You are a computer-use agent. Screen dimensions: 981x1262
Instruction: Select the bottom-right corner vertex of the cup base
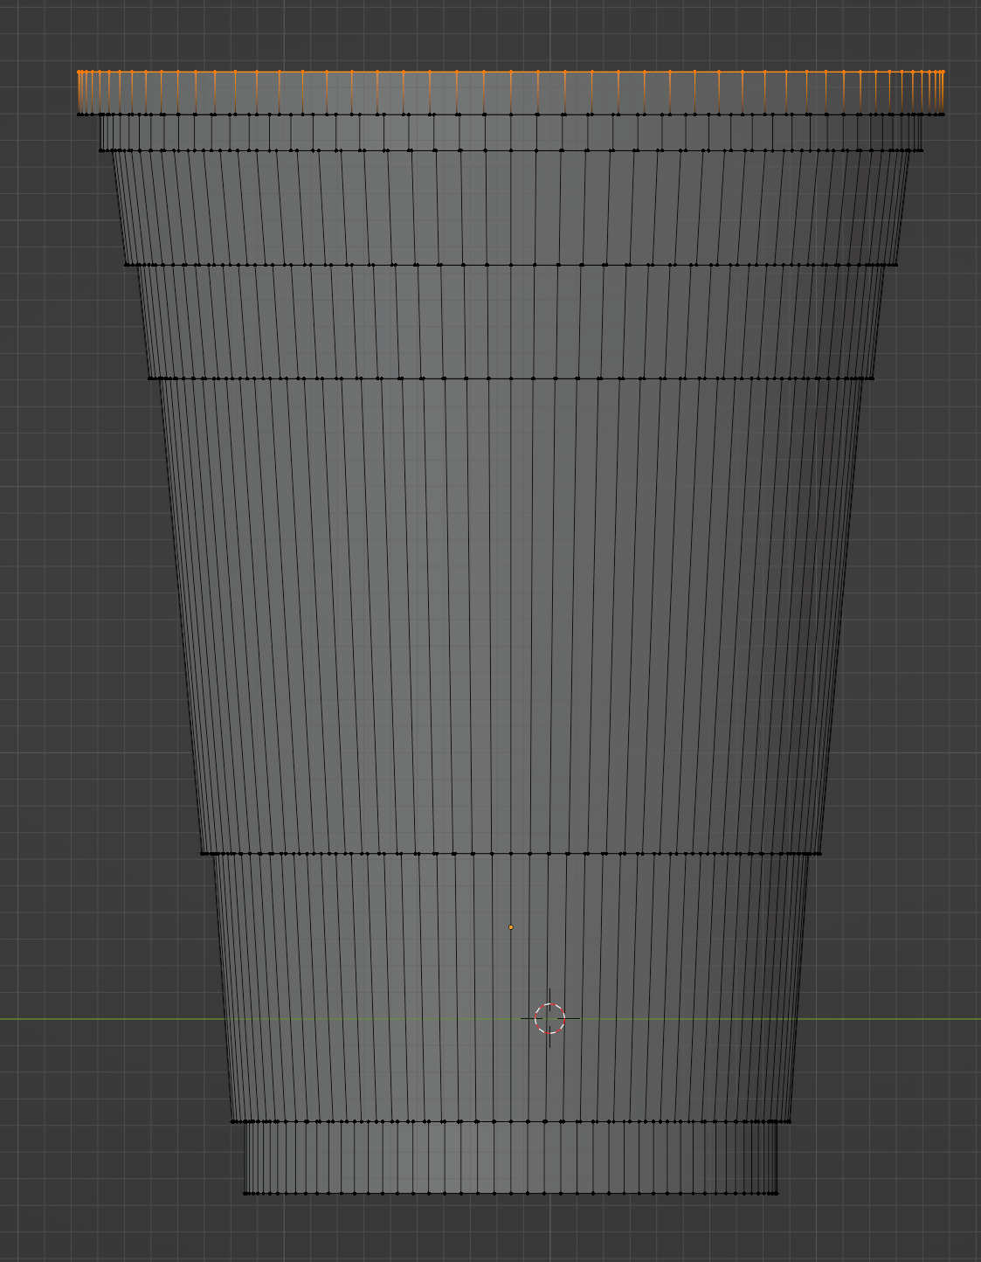pos(777,1193)
